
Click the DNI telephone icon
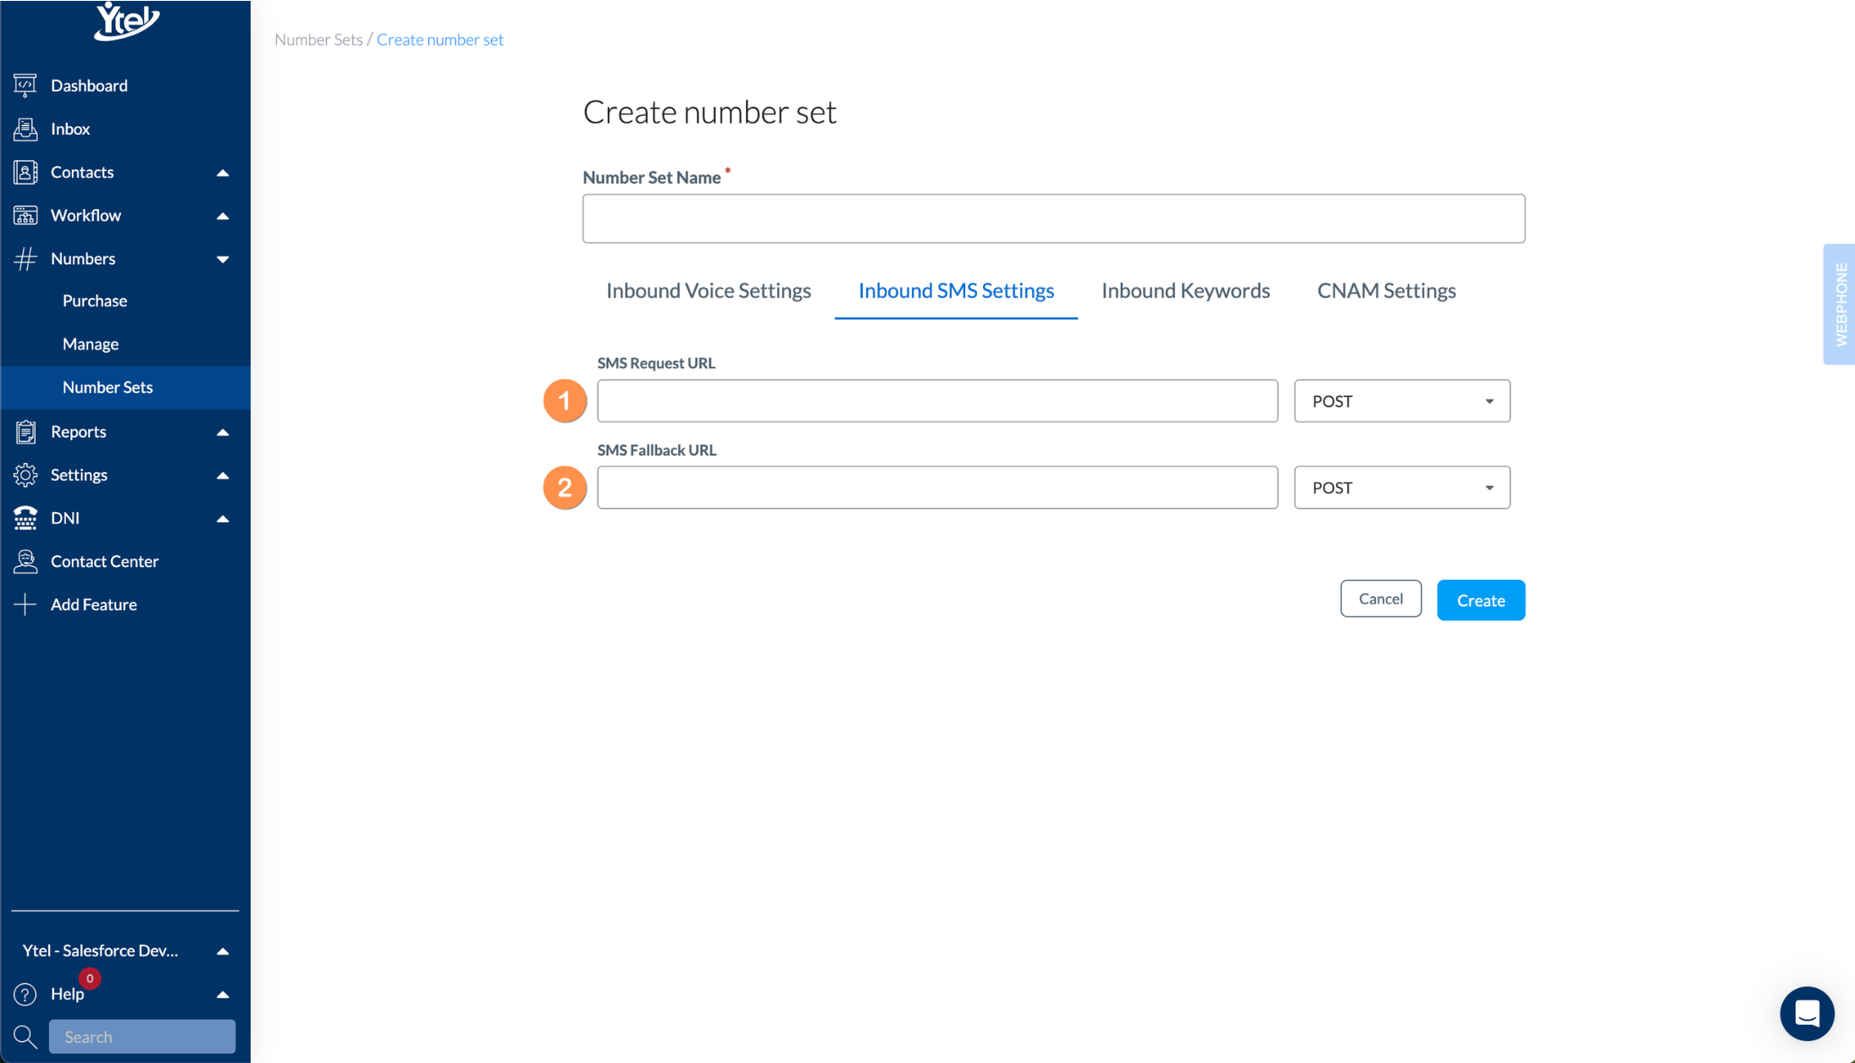click(25, 518)
